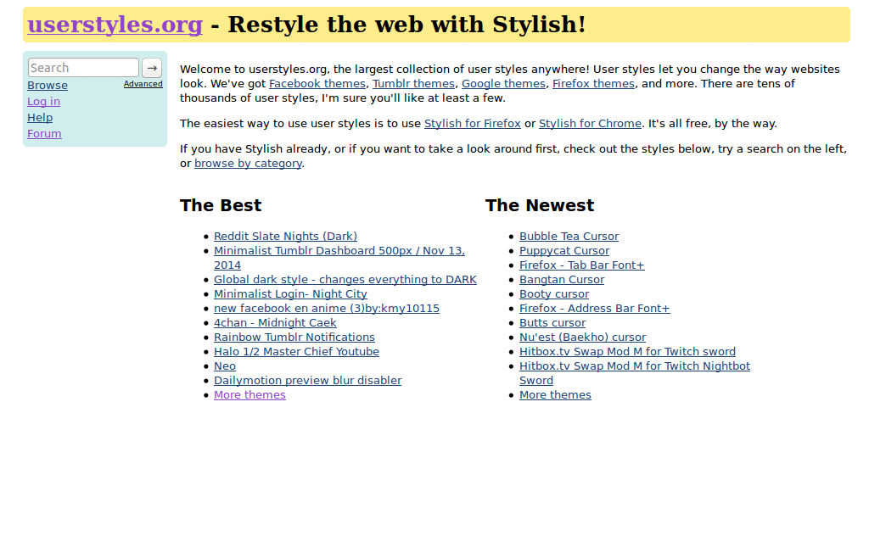Open Hitbox.tv Swap Mod M Twitch sword
This screenshot has height=547, width=869.
pyautogui.click(x=627, y=352)
